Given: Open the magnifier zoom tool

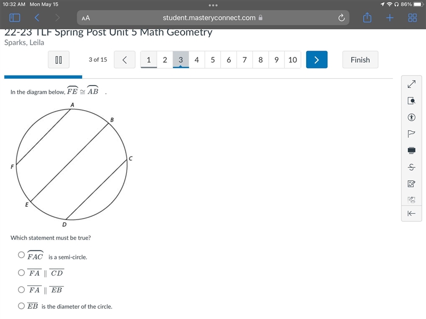Looking at the screenshot, I should 412,101.
